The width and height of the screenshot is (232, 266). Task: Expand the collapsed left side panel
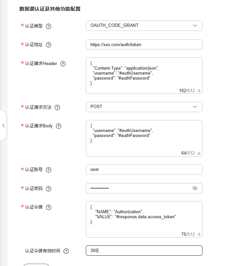pyautogui.click(x=3, y=125)
